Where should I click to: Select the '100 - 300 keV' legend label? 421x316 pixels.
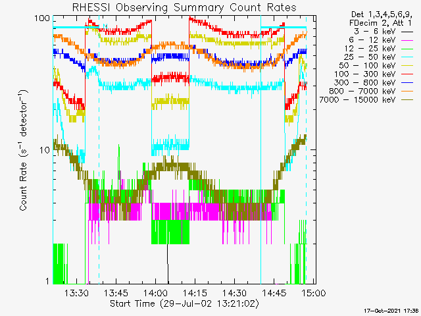coord(364,74)
